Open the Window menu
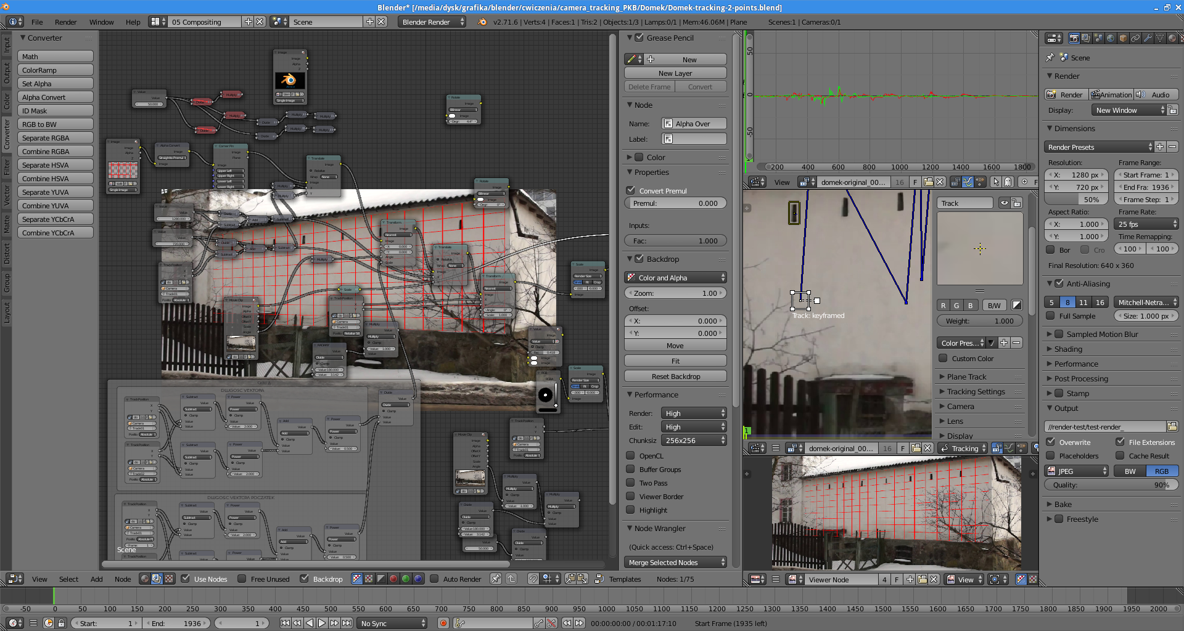 [101, 22]
